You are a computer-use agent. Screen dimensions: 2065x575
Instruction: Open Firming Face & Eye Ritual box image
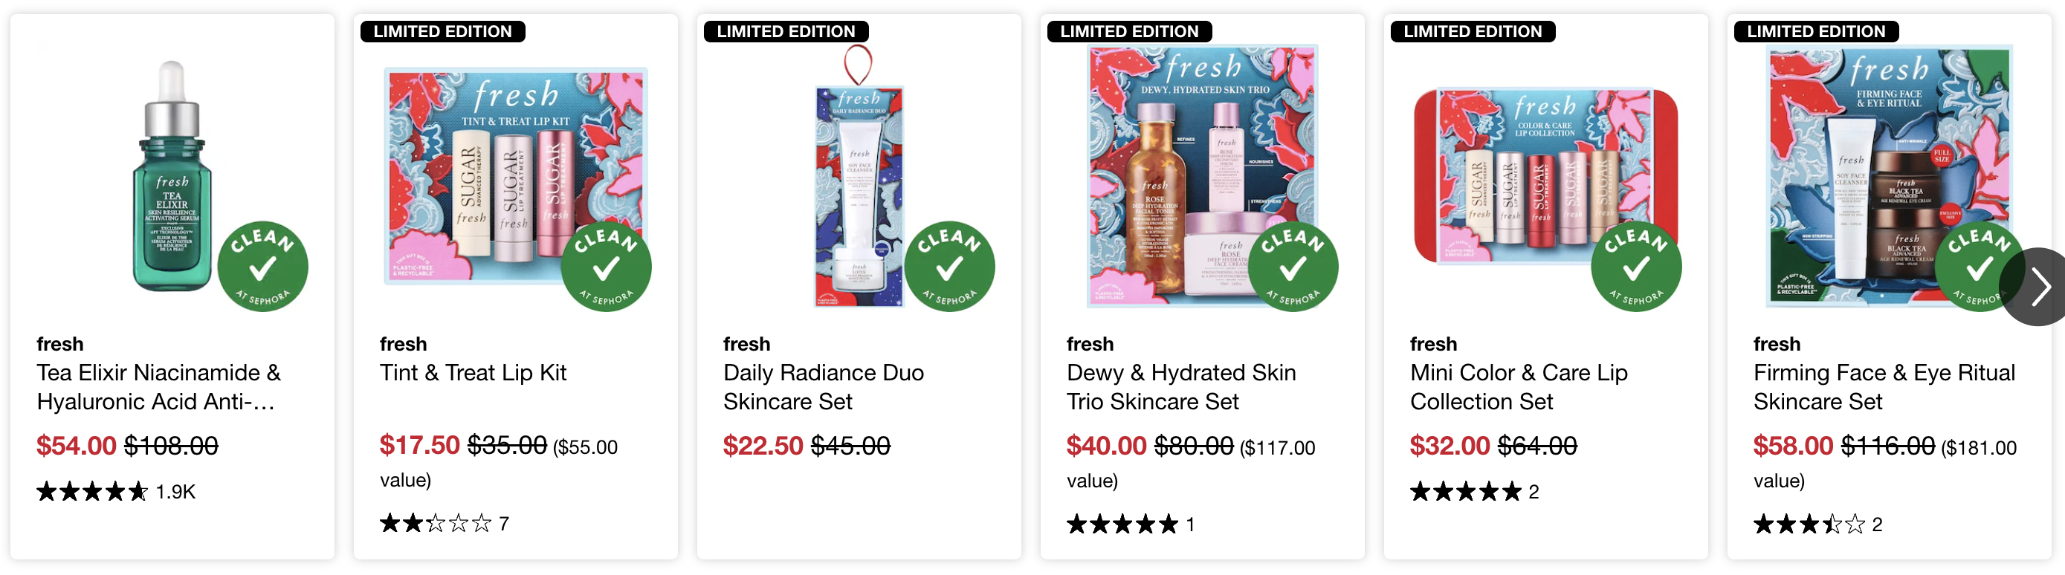[x=1890, y=176]
